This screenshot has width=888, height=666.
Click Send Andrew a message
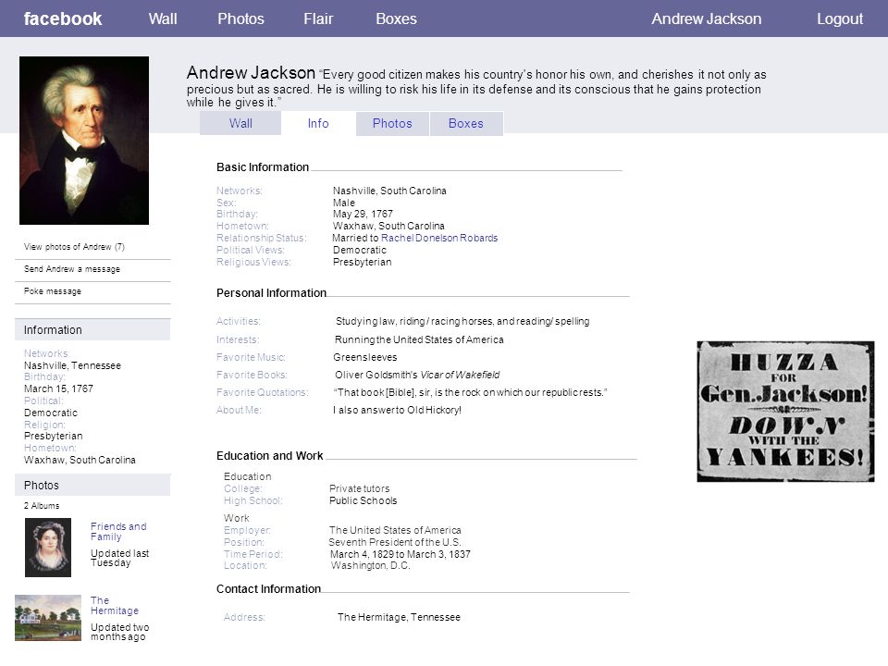click(72, 269)
